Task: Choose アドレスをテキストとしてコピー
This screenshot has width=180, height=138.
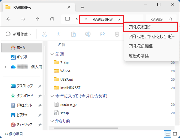Action: click(152, 37)
